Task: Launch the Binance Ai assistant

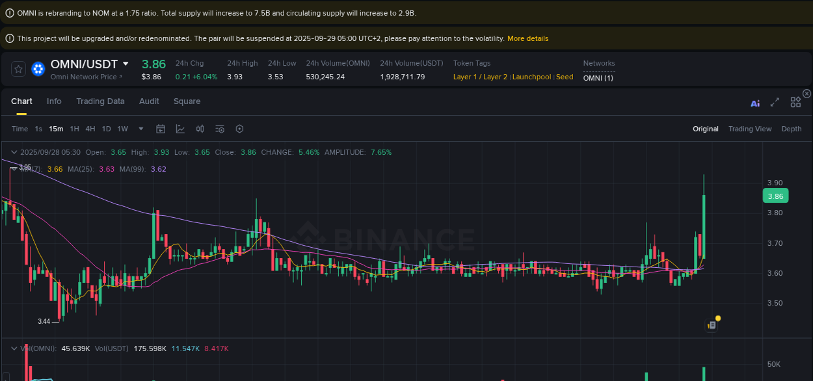Action: 755,102
